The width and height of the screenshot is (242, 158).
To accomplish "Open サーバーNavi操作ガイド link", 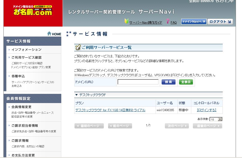I will click(x=146, y=23).
